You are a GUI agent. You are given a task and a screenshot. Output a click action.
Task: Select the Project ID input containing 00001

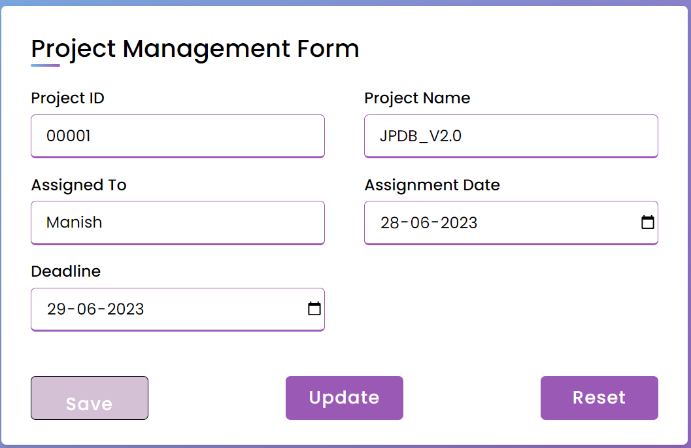tap(177, 136)
